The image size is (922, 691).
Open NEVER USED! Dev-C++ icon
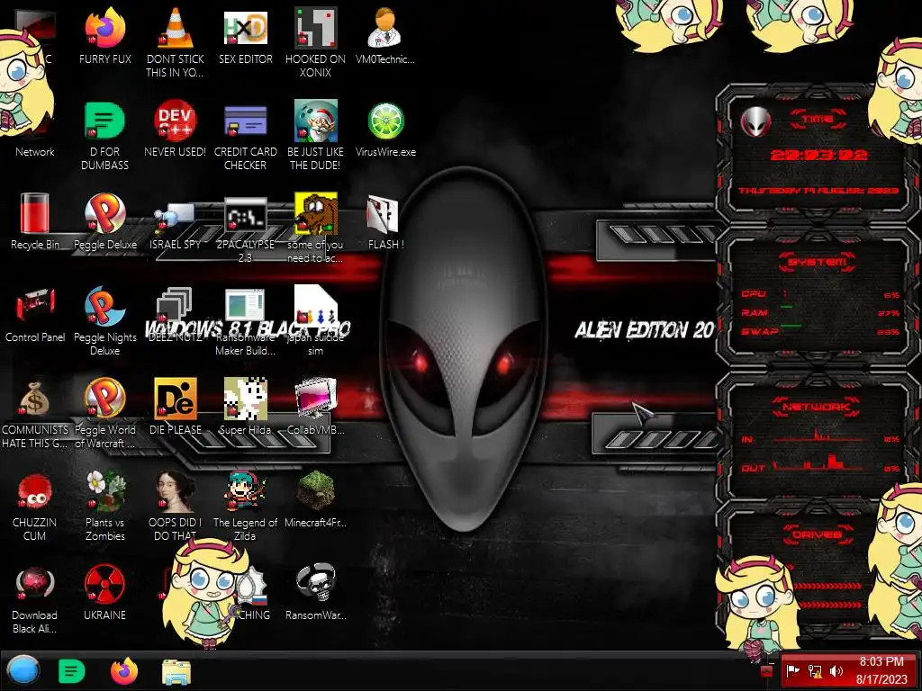point(176,121)
